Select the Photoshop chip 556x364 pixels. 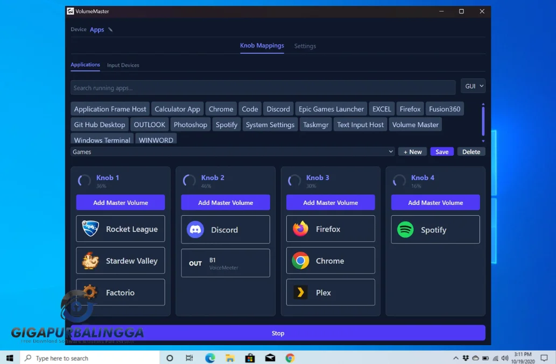(191, 125)
